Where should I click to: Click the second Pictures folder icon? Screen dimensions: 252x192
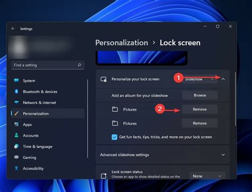pos(115,123)
